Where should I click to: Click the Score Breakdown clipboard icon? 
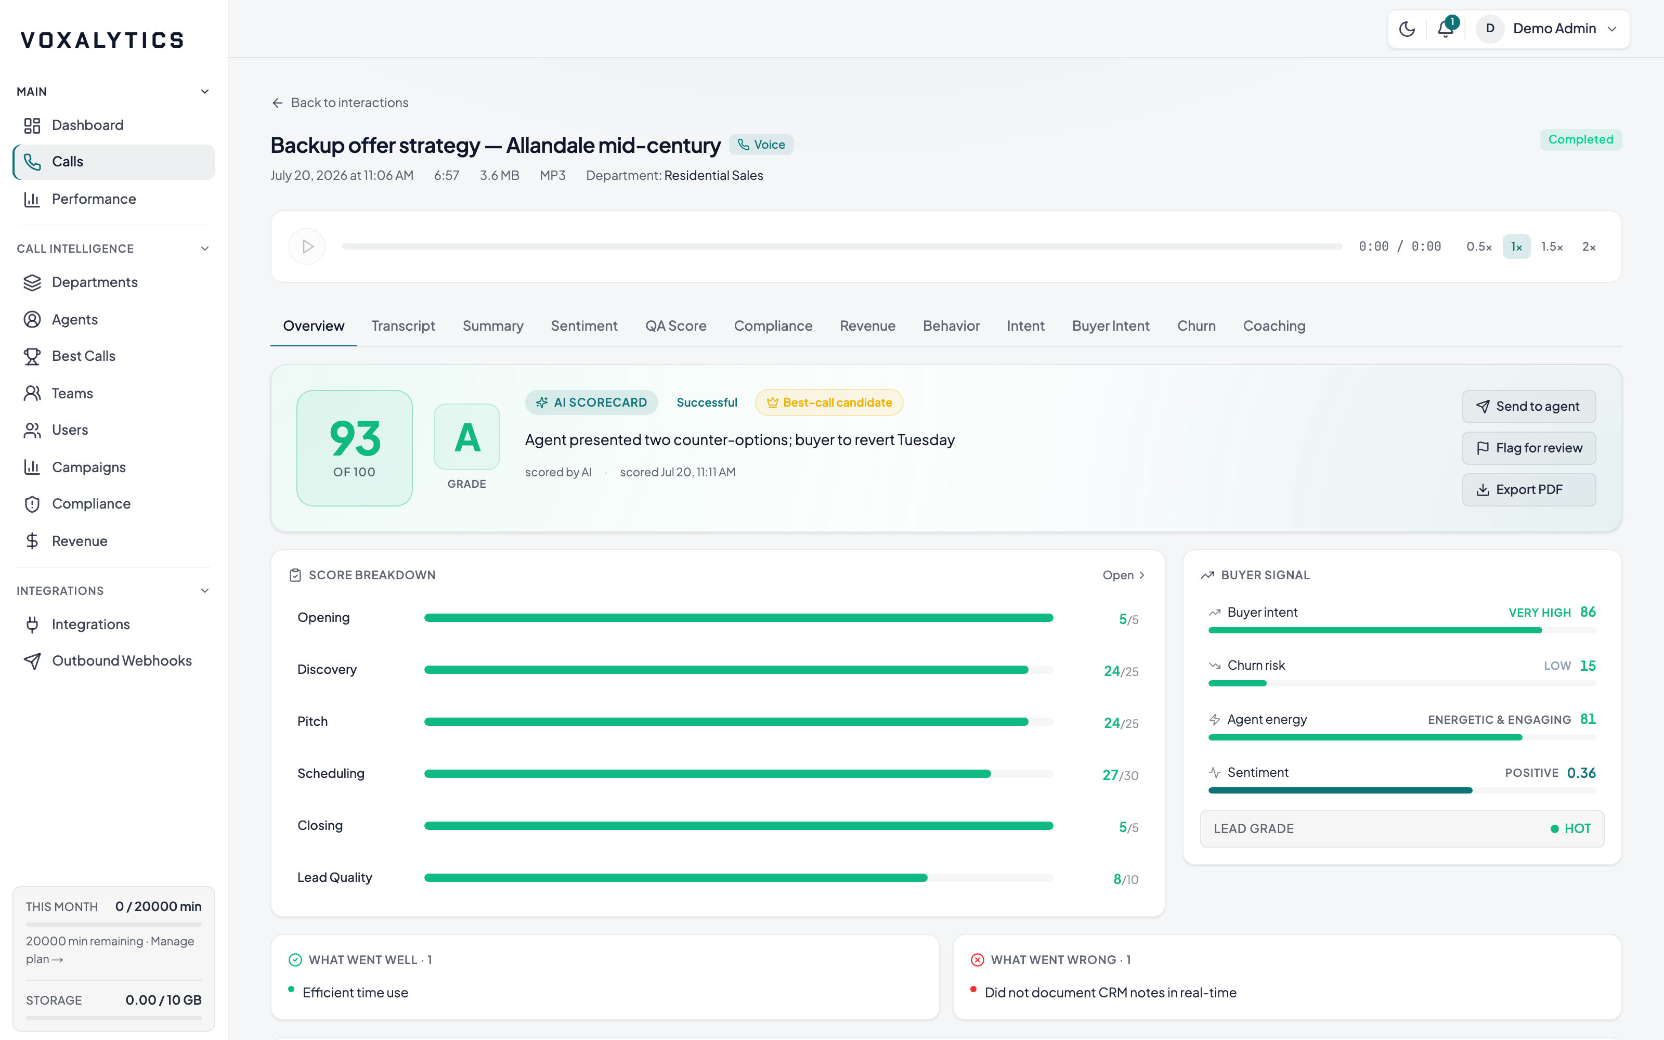tap(296, 575)
